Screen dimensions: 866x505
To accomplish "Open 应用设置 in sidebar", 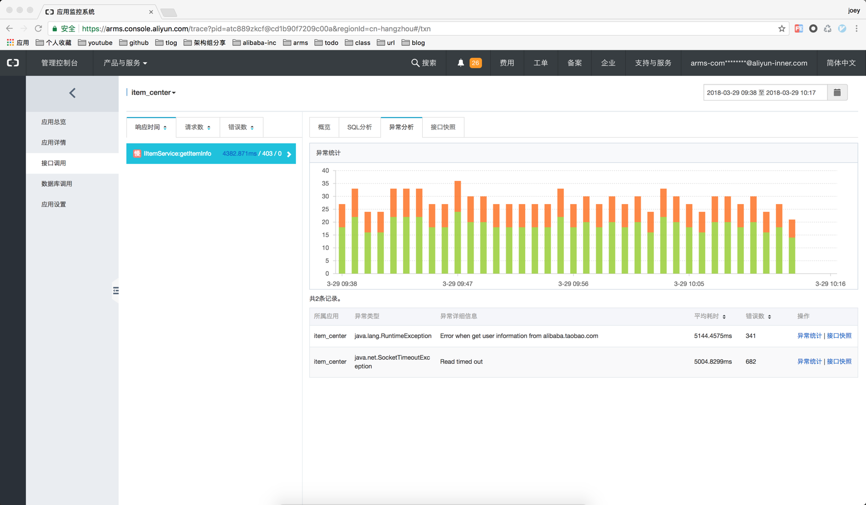I will [72, 205].
